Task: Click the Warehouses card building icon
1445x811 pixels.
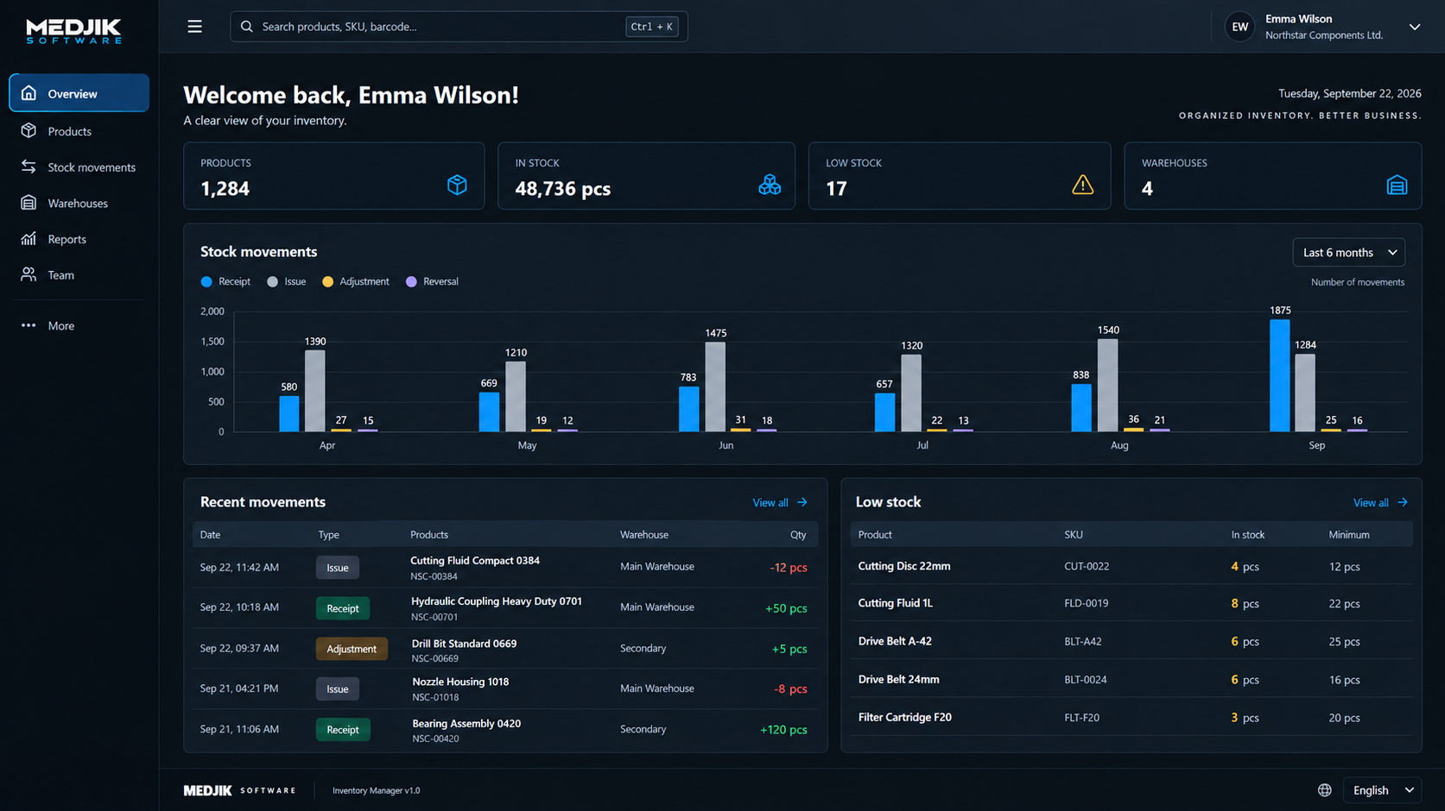Action: pos(1397,185)
